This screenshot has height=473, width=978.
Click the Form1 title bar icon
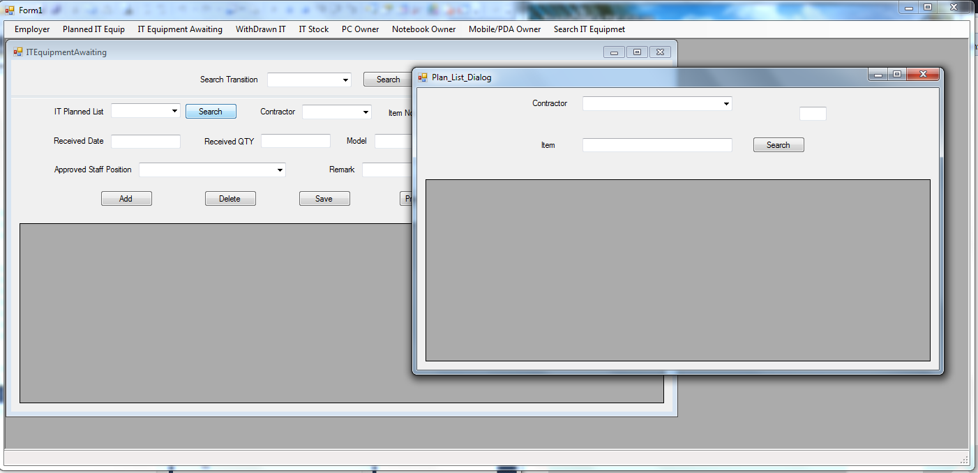click(x=10, y=10)
